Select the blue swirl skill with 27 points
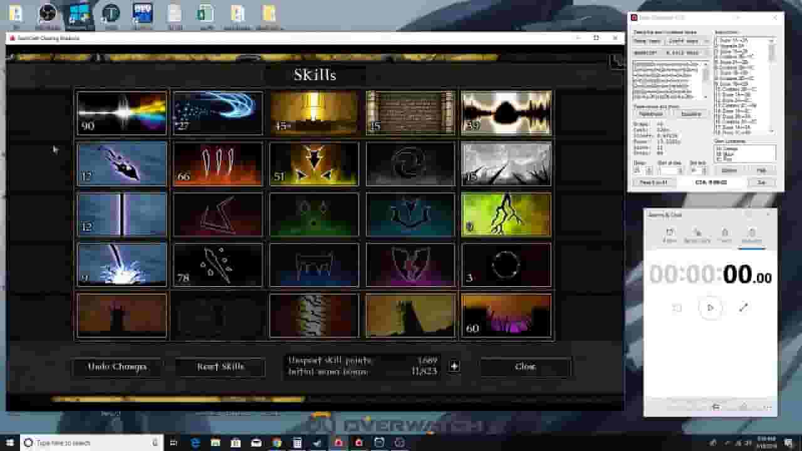 pyautogui.click(x=218, y=113)
